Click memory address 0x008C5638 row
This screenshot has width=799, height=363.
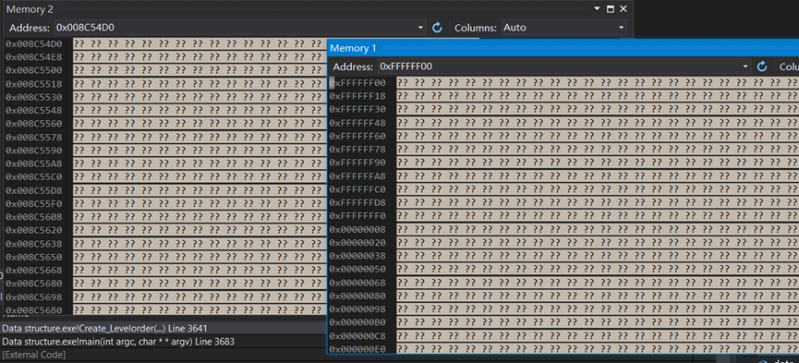tap(33, 243)
